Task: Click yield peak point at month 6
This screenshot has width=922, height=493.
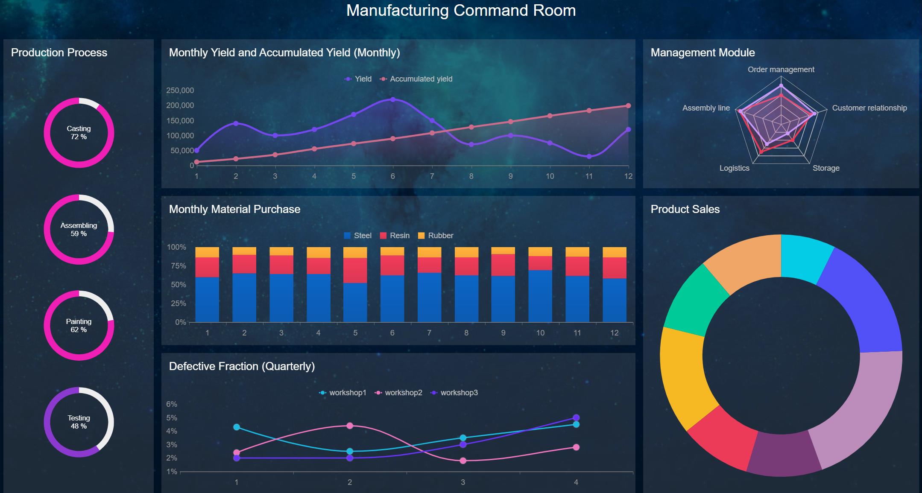Action: pos(393,99)
